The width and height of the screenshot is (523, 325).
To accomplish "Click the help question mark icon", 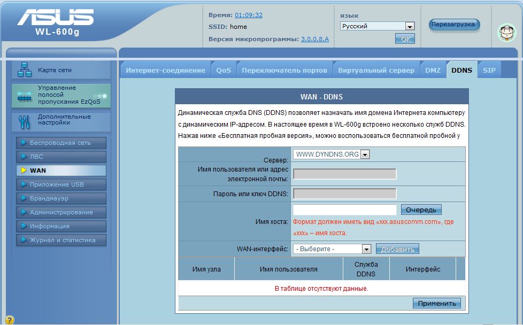I will (10, 320).
